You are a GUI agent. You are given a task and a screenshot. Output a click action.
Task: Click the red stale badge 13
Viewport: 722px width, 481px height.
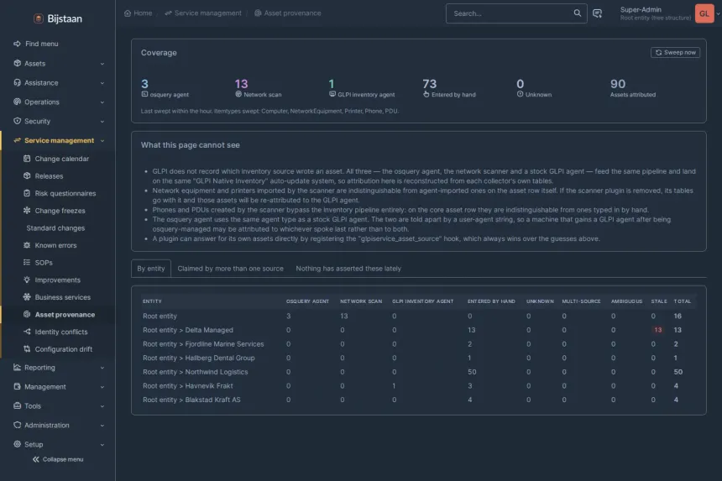click(657, 330)
